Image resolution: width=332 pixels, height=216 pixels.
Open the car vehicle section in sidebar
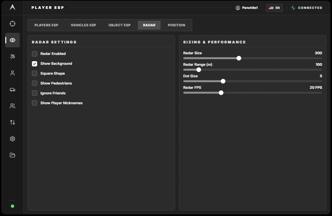pos(13,89)
